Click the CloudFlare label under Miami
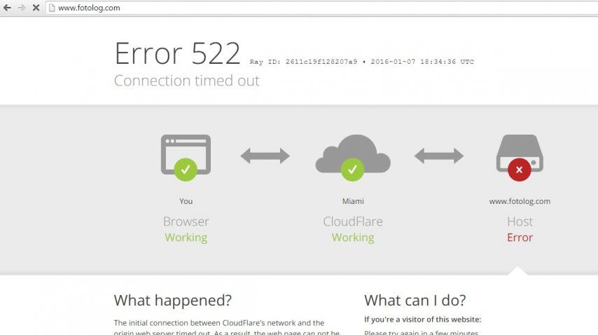The width and height of the screenshot is (598, 335). pyautogui.click(x=353, y=221)
